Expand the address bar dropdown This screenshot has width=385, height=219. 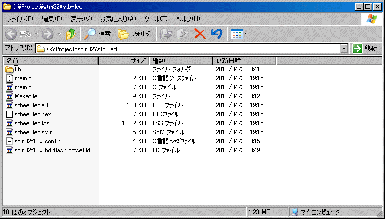tap(344, 49)
